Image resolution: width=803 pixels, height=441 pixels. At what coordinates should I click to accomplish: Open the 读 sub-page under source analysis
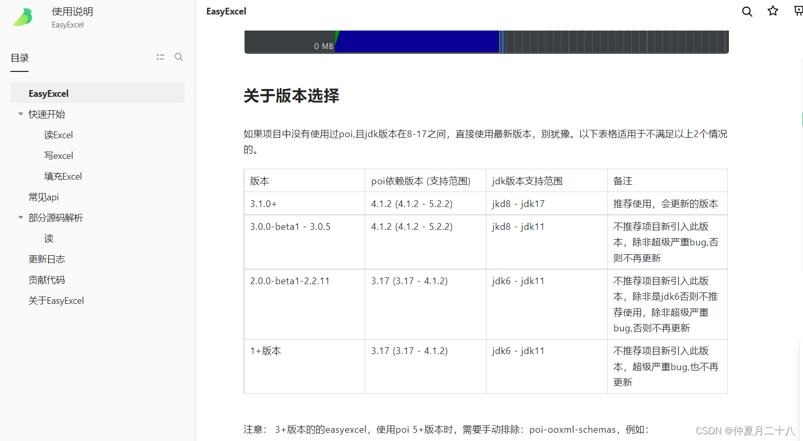tap(49, 239)
